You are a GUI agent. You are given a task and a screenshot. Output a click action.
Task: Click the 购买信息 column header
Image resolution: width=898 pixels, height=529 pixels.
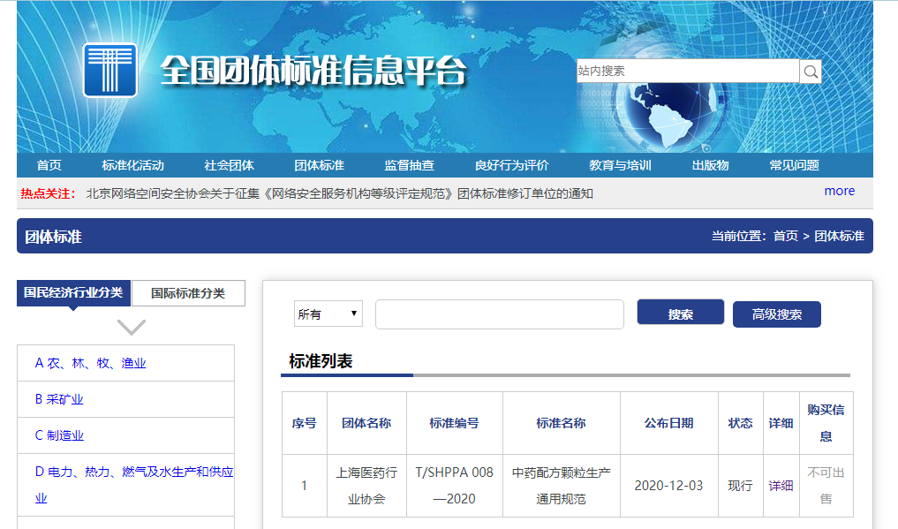click(826, 423)
